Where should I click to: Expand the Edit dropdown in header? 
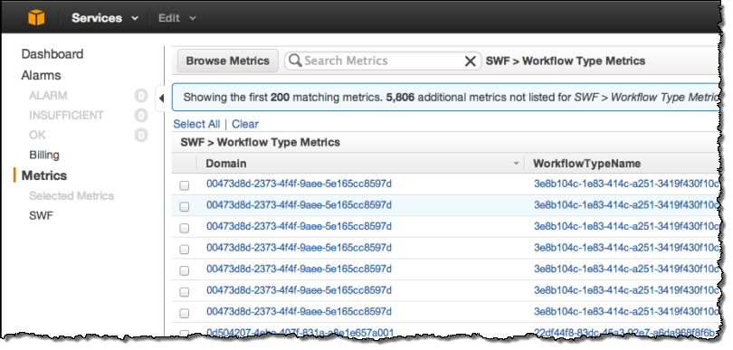pos(176,18)
